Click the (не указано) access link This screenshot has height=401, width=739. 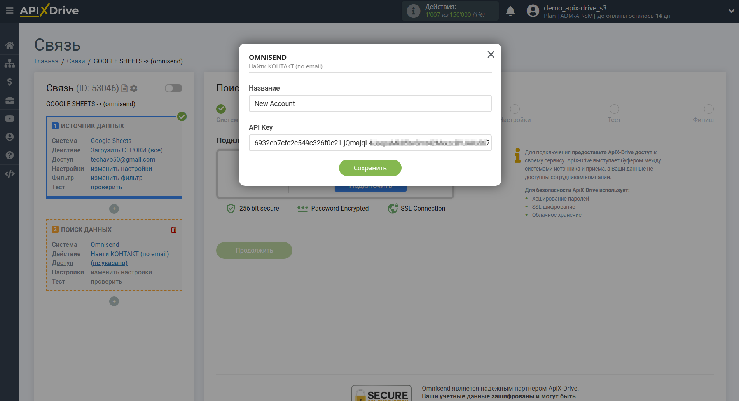(109, 263)
